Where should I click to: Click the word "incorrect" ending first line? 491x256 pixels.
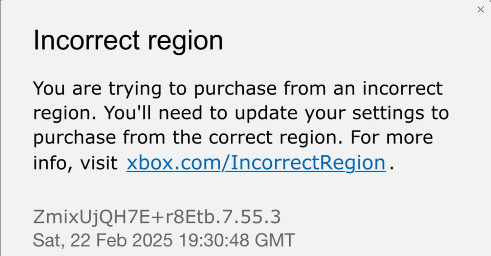[x=402, y=88]
